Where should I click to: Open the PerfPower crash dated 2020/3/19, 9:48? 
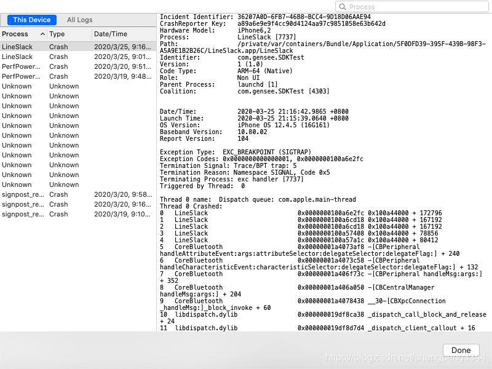(x=78, y=76)
